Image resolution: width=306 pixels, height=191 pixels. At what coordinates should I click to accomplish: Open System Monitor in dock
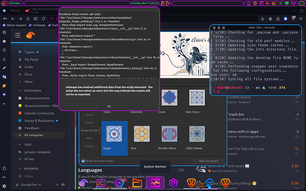pyautogui.click(x=155, y=183)
